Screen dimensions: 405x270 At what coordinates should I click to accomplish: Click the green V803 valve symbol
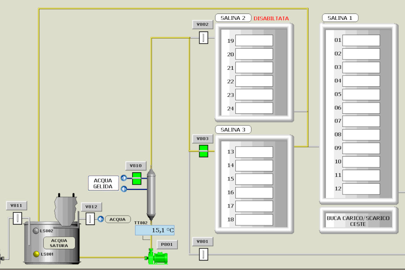coord(203,151)
